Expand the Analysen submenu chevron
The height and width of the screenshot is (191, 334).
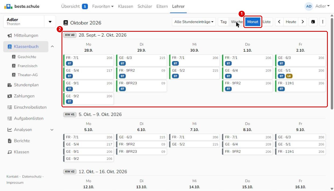click(52, 130)
